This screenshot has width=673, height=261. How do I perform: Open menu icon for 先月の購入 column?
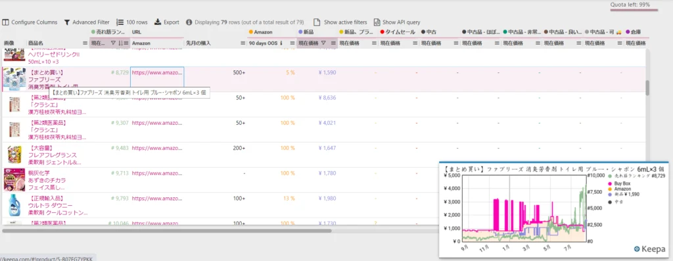[x=243, y=43]
